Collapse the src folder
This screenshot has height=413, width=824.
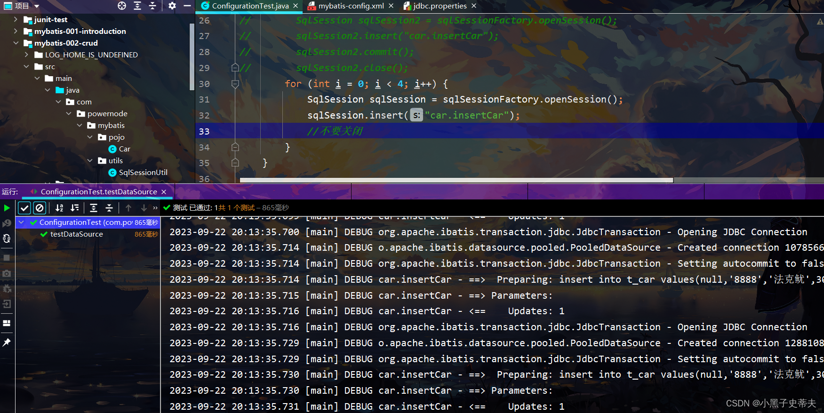pos(26,66)
